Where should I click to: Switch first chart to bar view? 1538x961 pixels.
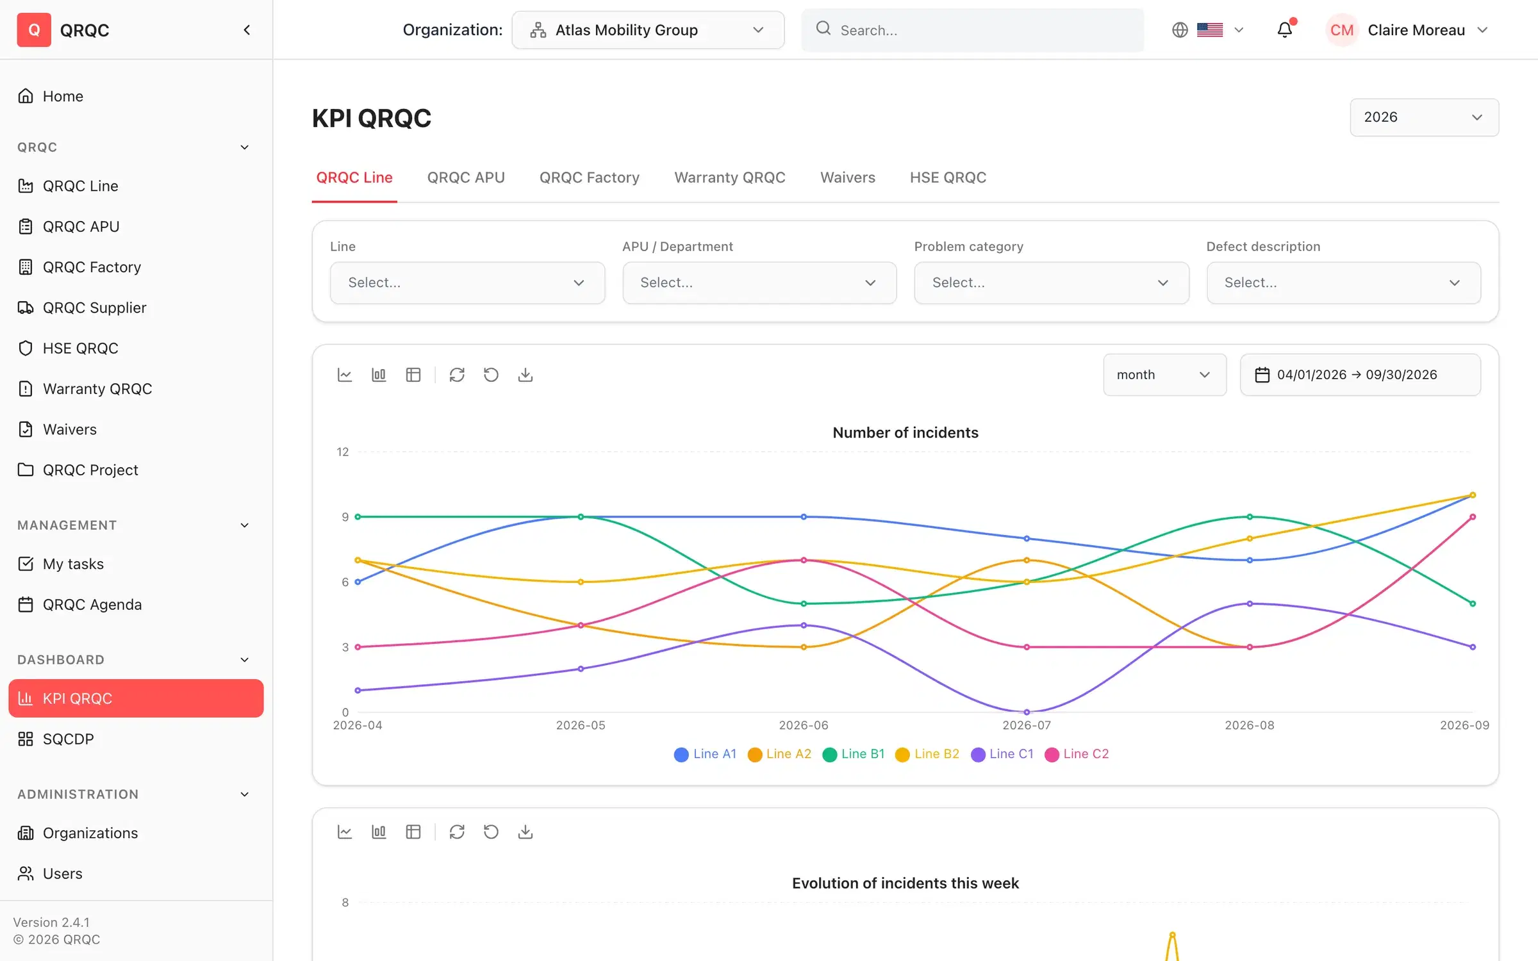pyautogui.click(x=379, y=375)
